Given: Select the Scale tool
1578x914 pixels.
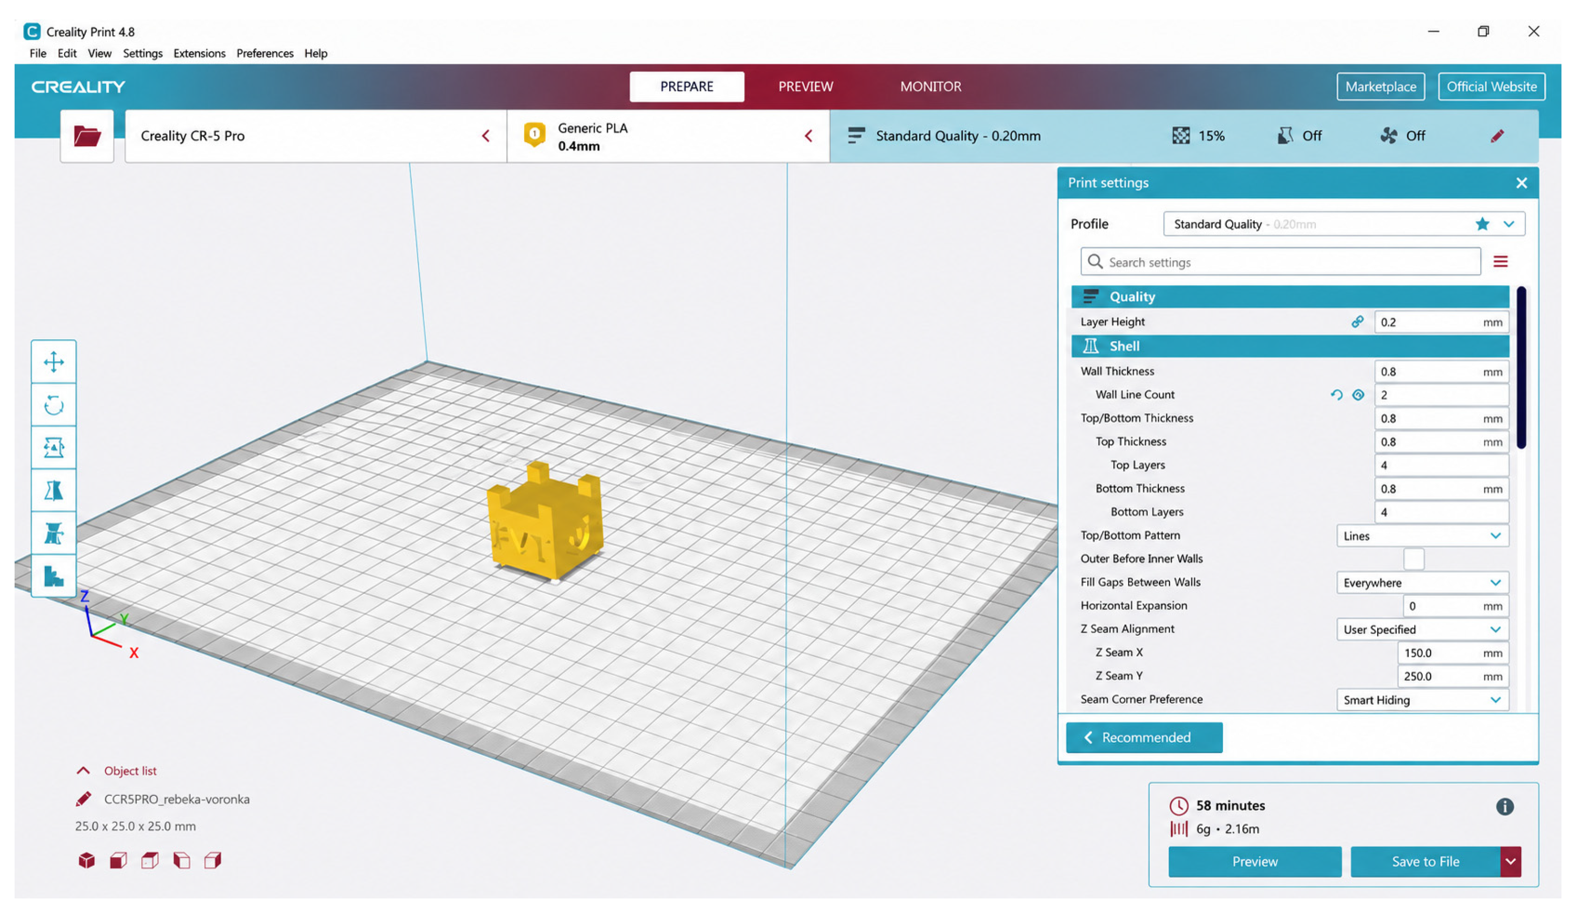Looking at the screenshot, I should [x=54, y=448].
